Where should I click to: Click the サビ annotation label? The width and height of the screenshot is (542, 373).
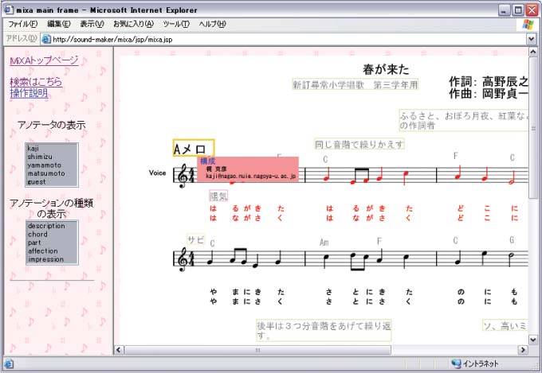click(x=195, y=239)
